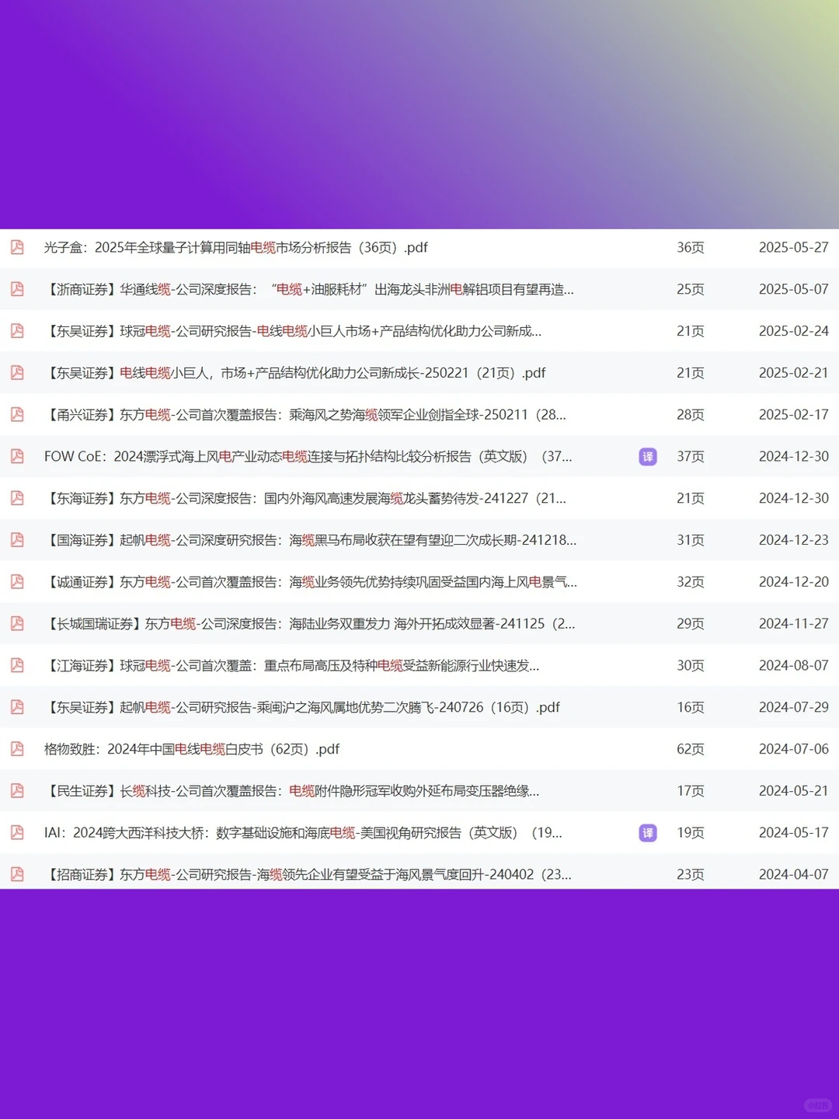Screen dimensions: 839x1119
Task: Click PDF icon of 电线电缆小巨人 250221 row
Action: 17,373
